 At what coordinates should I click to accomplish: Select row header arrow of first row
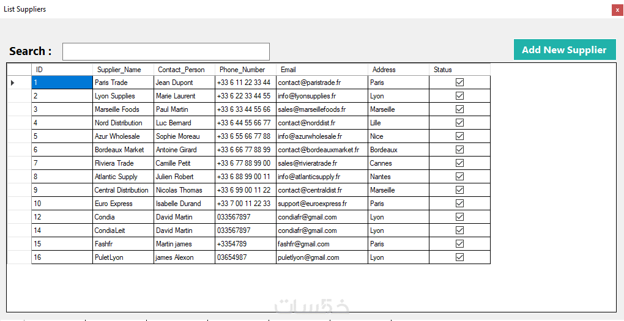19,83
